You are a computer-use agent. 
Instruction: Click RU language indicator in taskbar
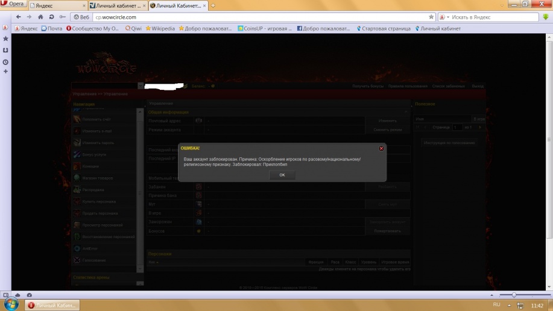pos(497,305)
